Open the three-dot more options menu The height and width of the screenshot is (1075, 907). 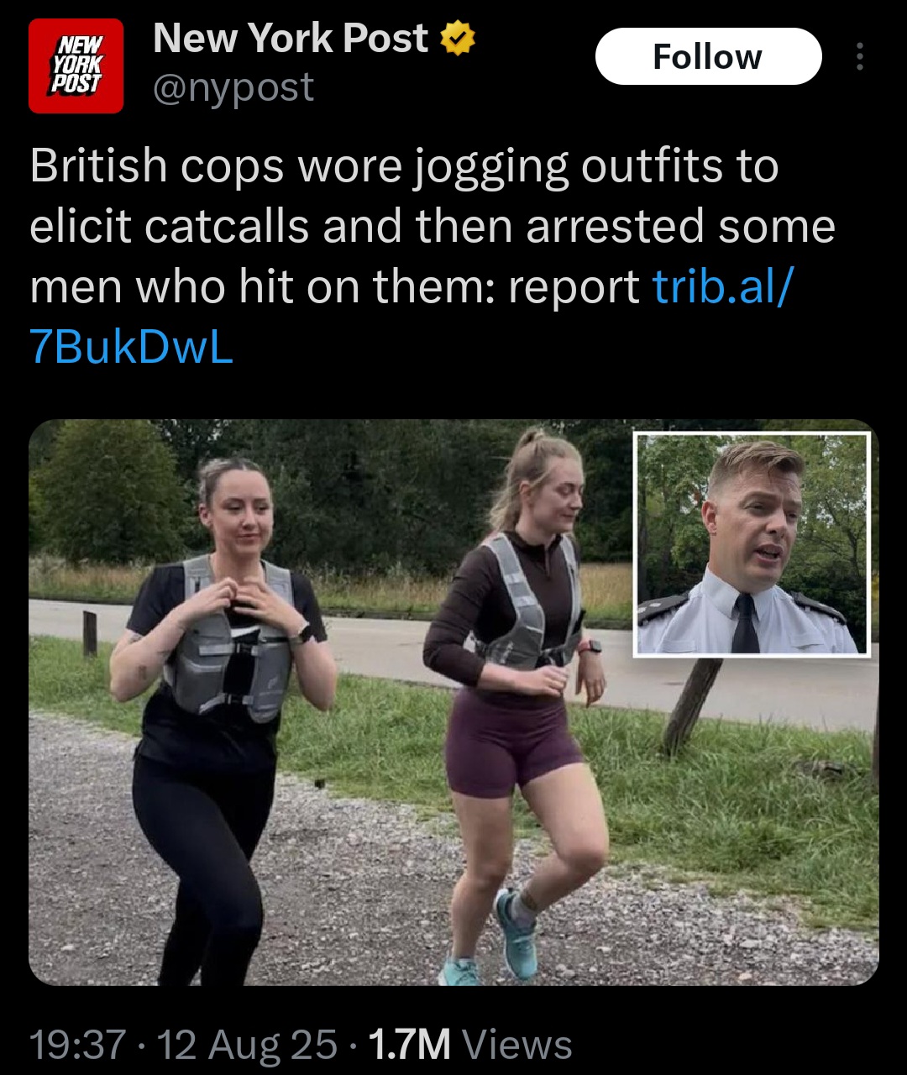pos(858,56)
